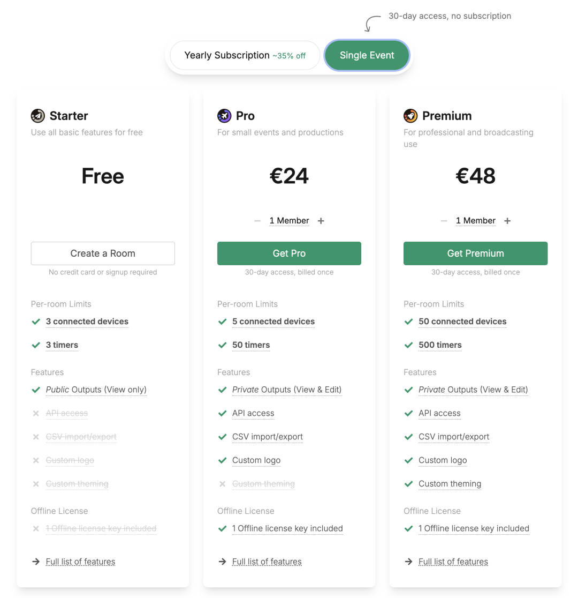The width and height of the screenshot is (578, 598).
Task: Open Starter plan Full list of features
Action: pyautogui.click(x=80, y=562)
